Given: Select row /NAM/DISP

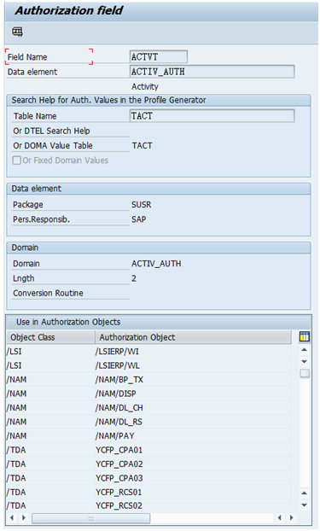Looking at the screenshot, I should (x=148, y=394).
